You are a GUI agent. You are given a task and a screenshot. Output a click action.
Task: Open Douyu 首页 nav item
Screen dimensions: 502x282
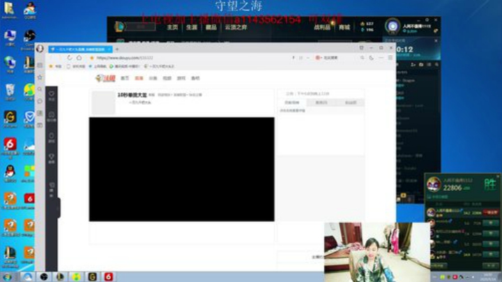click(125, 78)
